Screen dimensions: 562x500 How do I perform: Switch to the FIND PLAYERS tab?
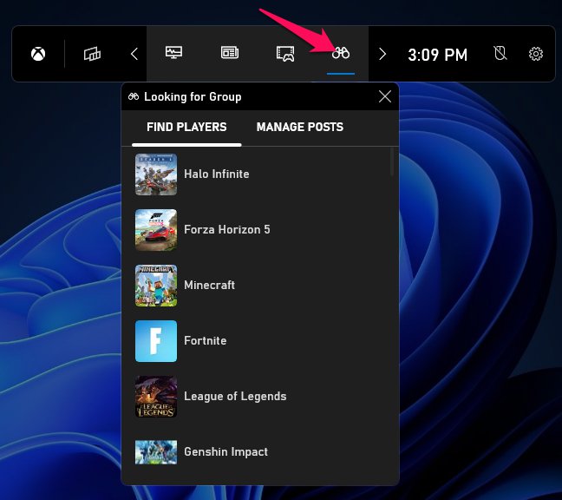point(186,127)
